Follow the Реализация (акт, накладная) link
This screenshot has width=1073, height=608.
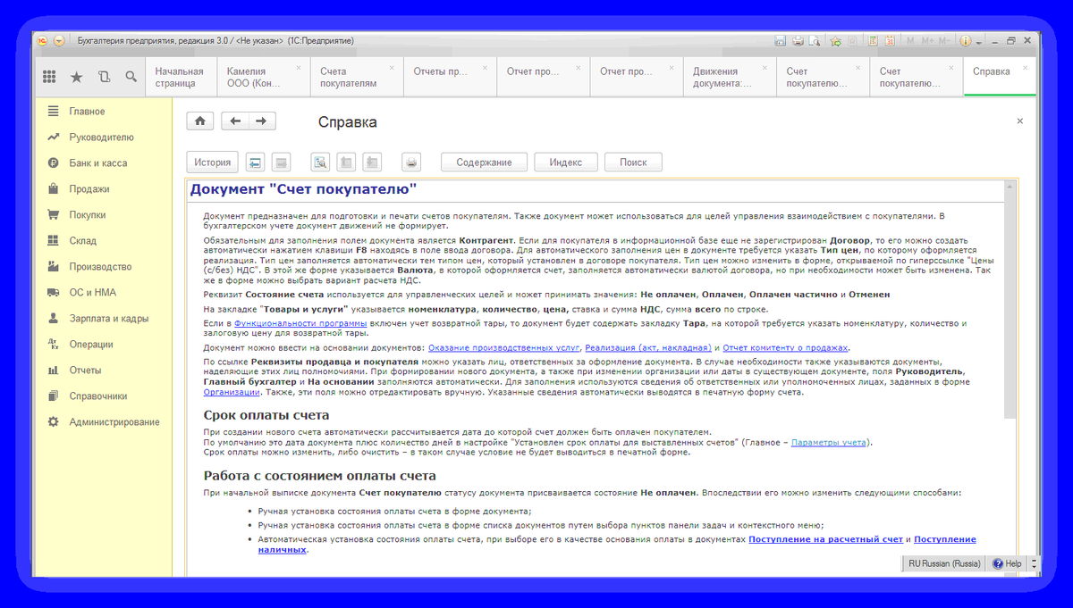649,347
